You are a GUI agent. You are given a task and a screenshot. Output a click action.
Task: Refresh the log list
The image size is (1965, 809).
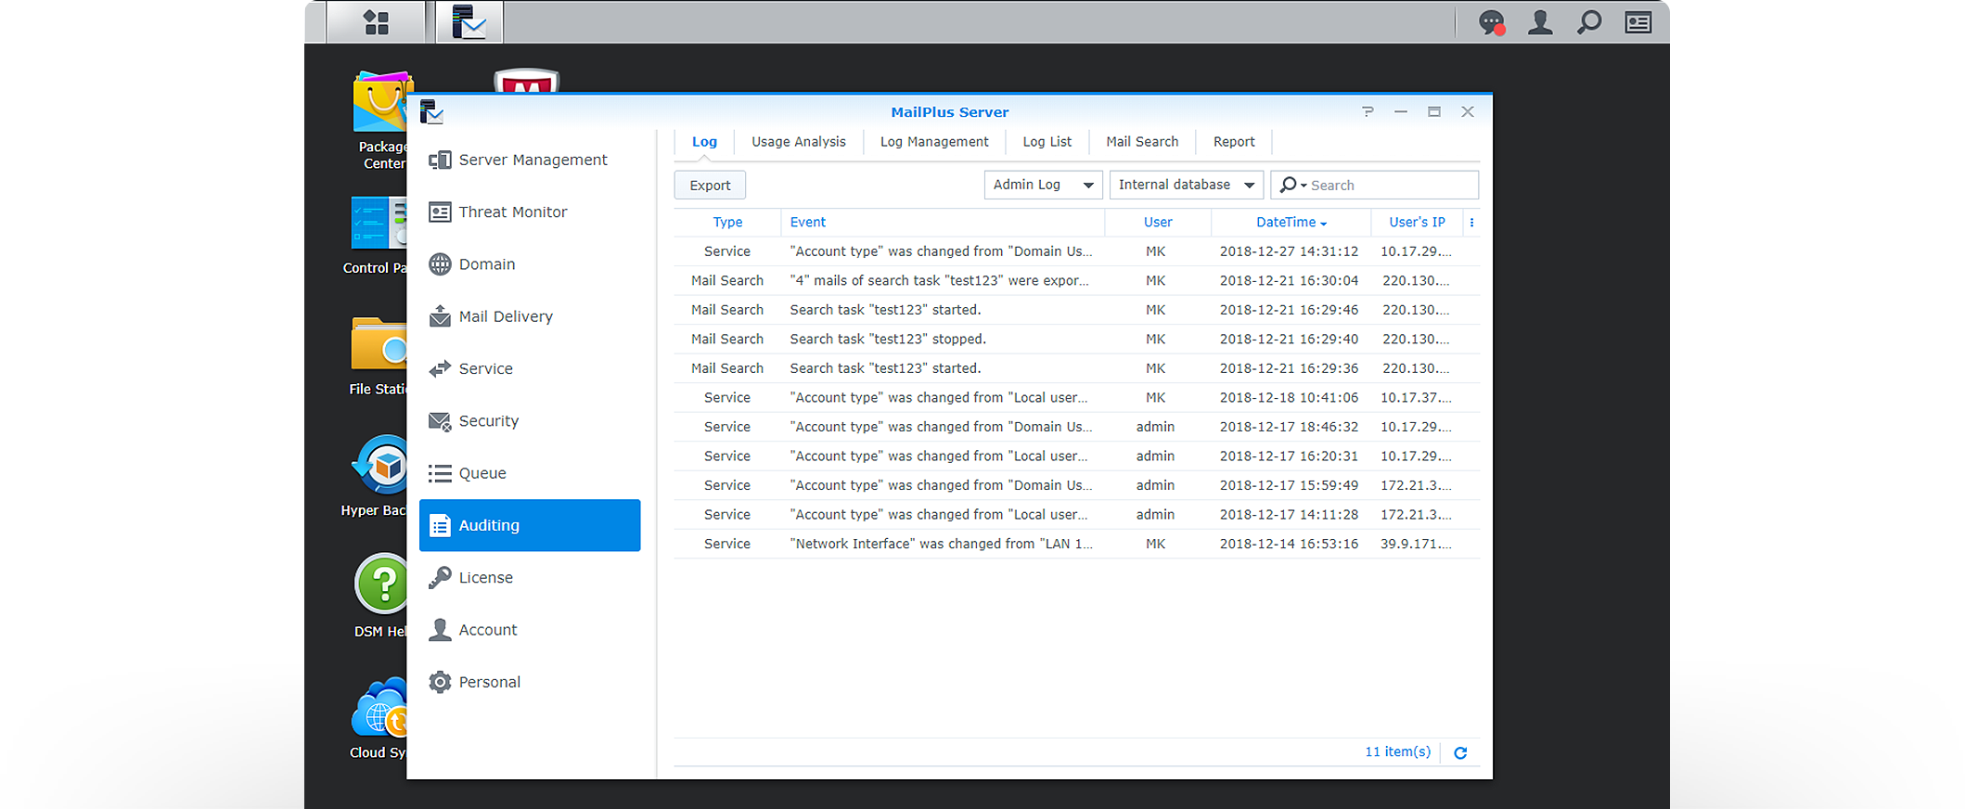click(x=1460, y=753)
